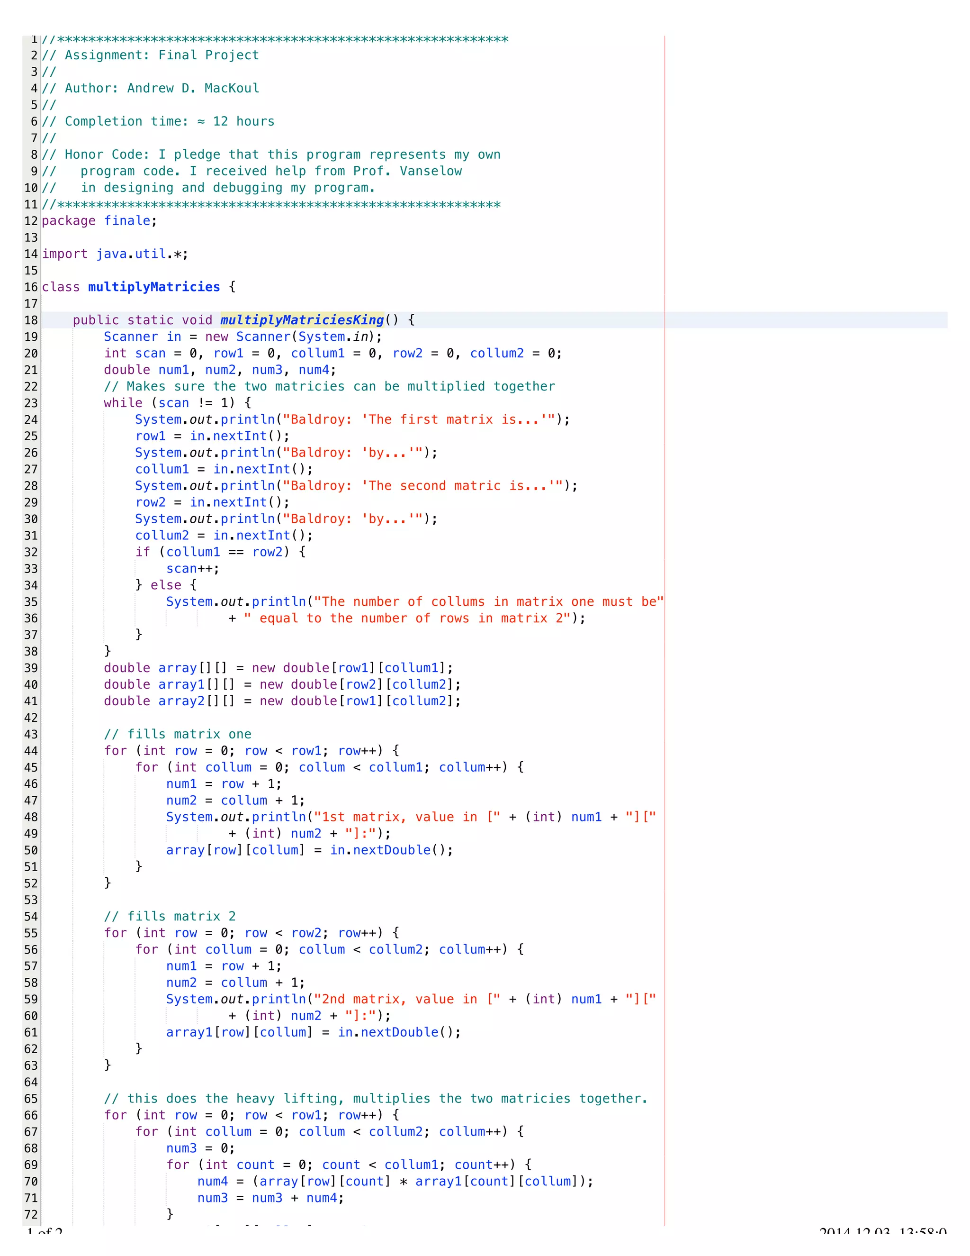Click the 'Completion time: ≈ 12 hours' comment

pos(158,121)
